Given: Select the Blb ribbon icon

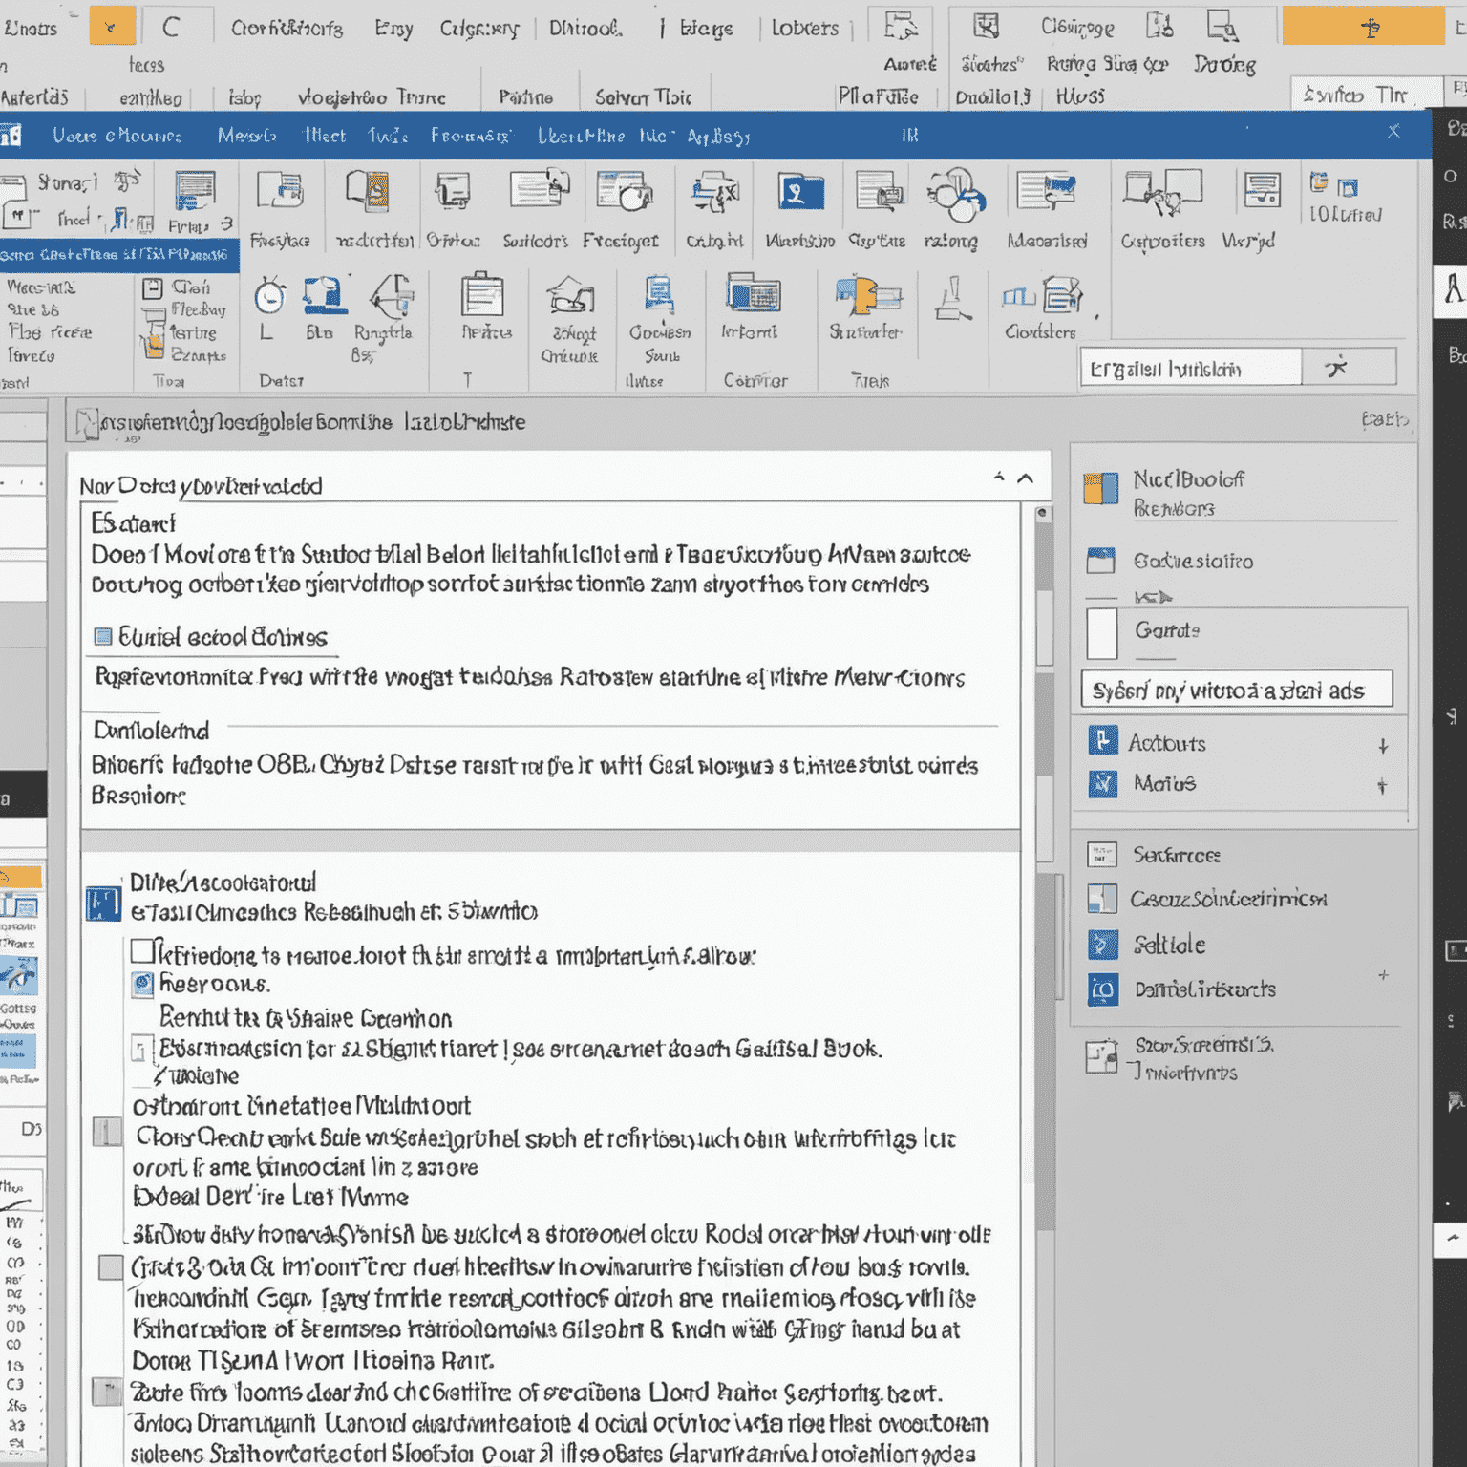Looking at the screenshot, I should point(325,295).
